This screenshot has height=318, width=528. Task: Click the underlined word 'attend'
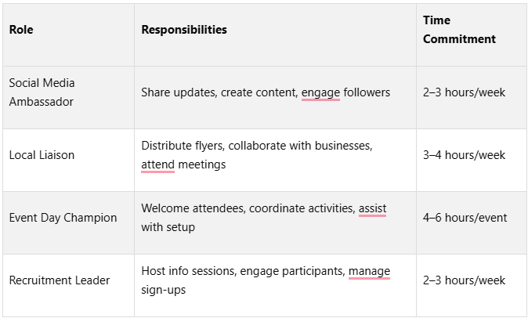(x=157, y=164)
